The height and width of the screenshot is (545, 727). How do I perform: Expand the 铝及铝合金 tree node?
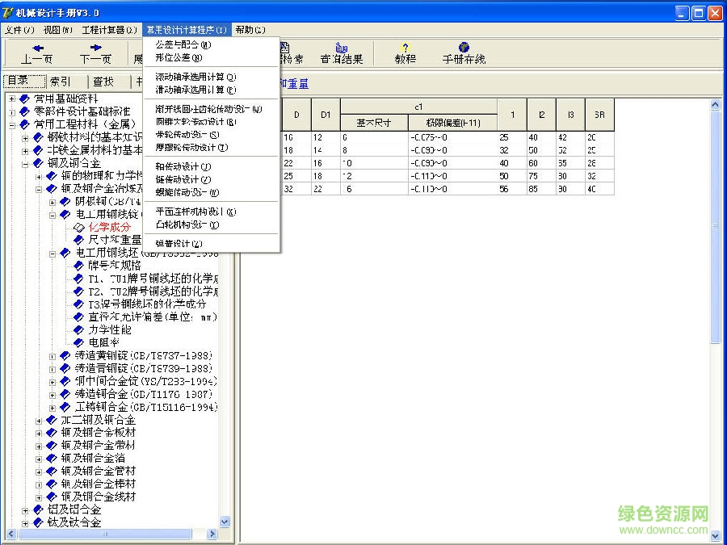click(25, 510)
